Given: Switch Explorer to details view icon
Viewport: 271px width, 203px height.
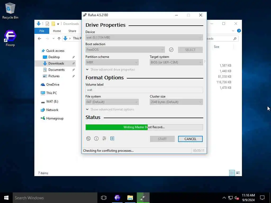Looking at the screenshot, I should coord(232,173).
